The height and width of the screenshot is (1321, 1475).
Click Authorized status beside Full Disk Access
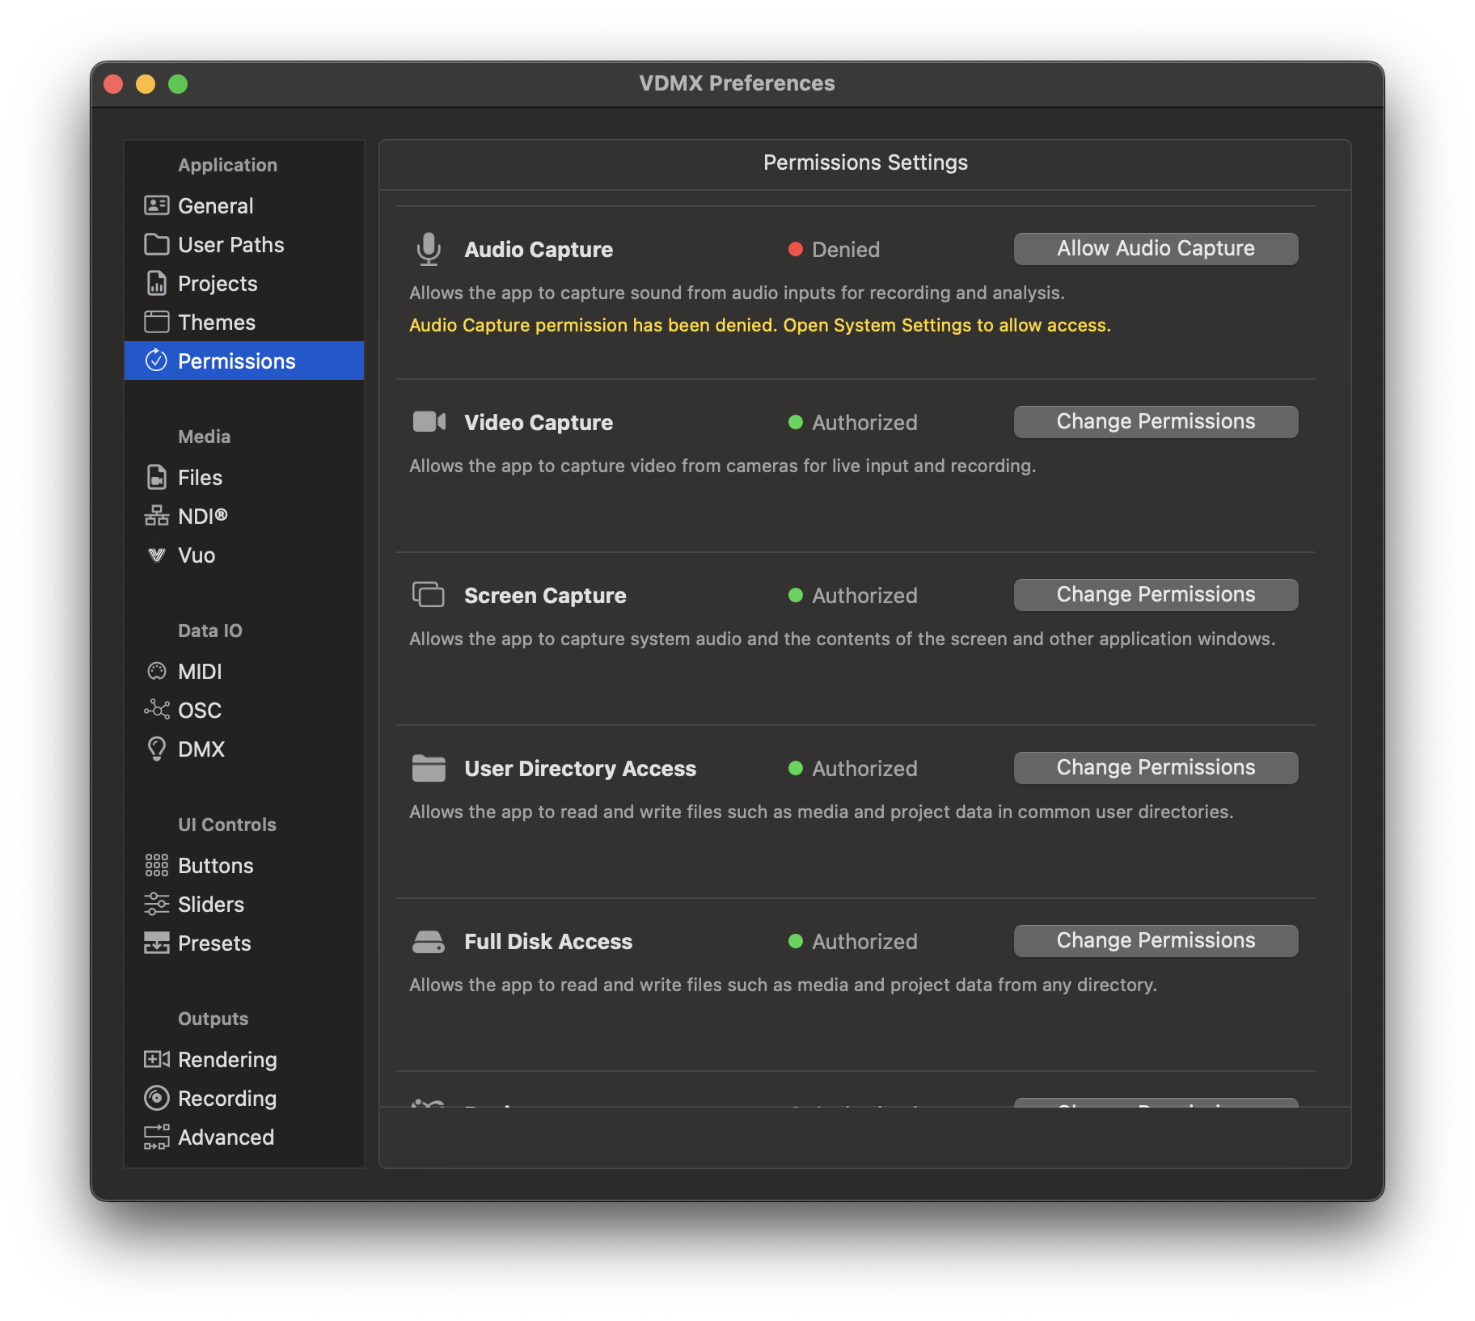pyautogui.click(x=853, y=941)
